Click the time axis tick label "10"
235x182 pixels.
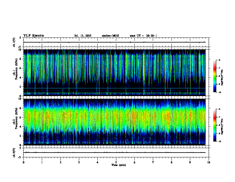[209, 162]
